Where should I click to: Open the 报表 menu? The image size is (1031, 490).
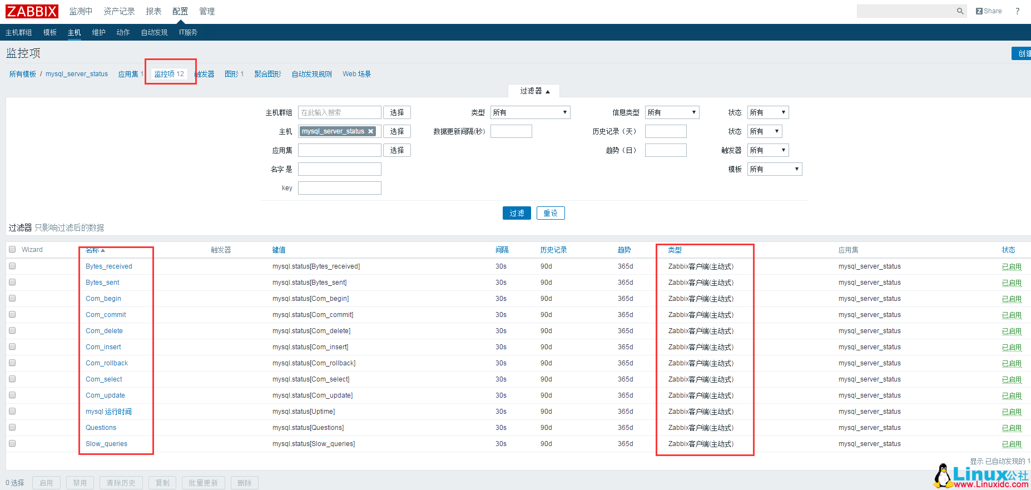[x=153, y=11]
